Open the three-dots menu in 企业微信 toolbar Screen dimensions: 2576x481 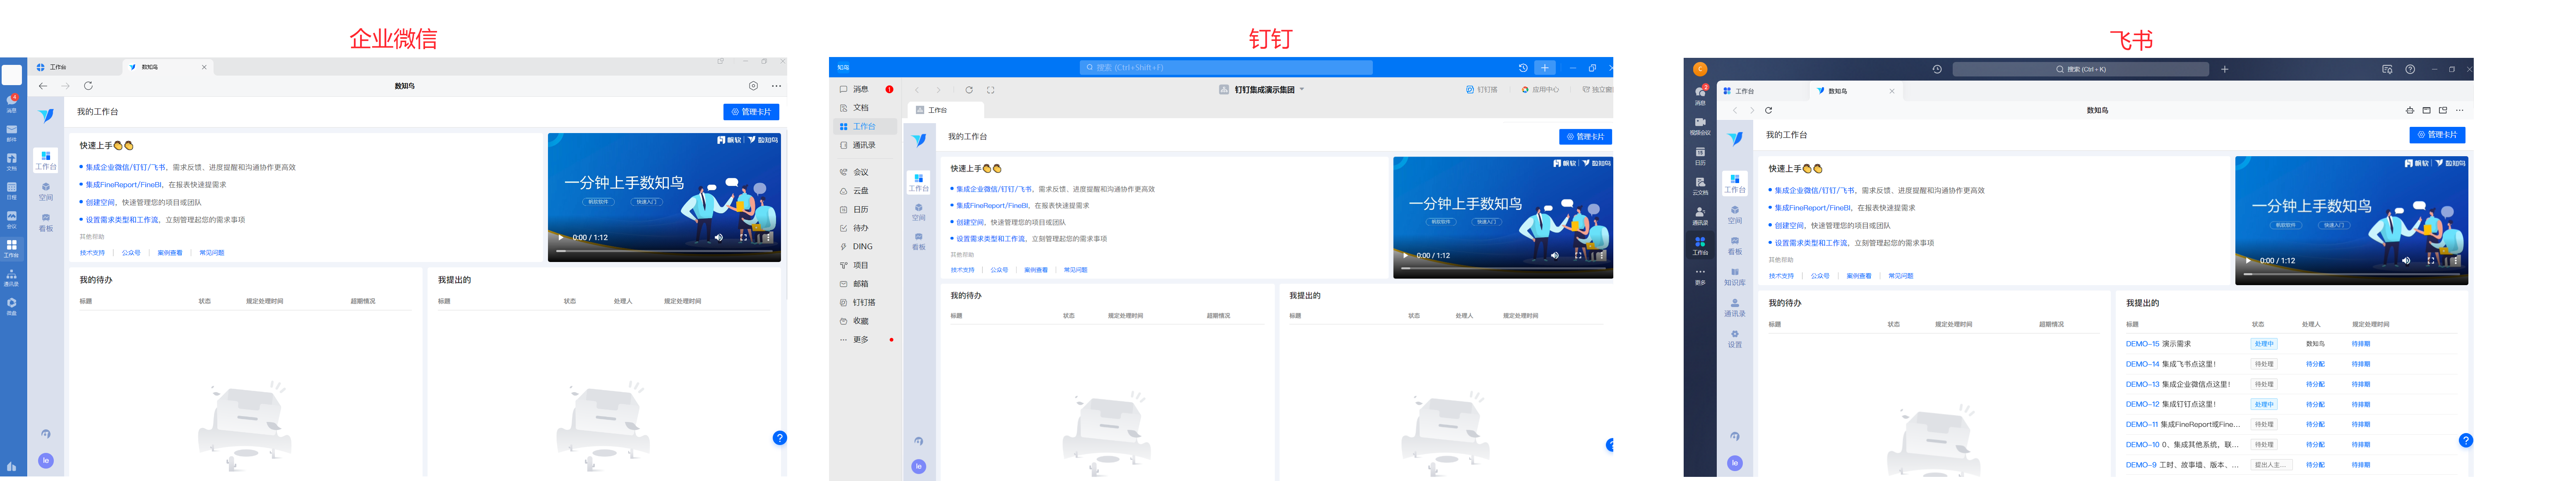pyautogui.click(x=776, y=86)
